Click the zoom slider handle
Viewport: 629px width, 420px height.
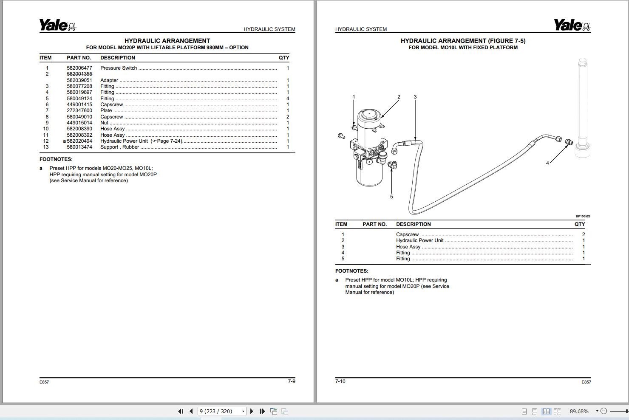(x=627, y=411)
